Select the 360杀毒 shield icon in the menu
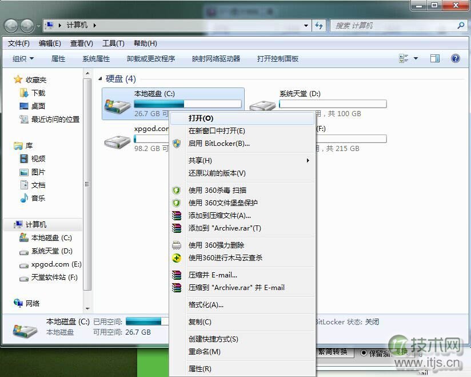471x377 pixels. pyautogui.click(x=177, y=191)
